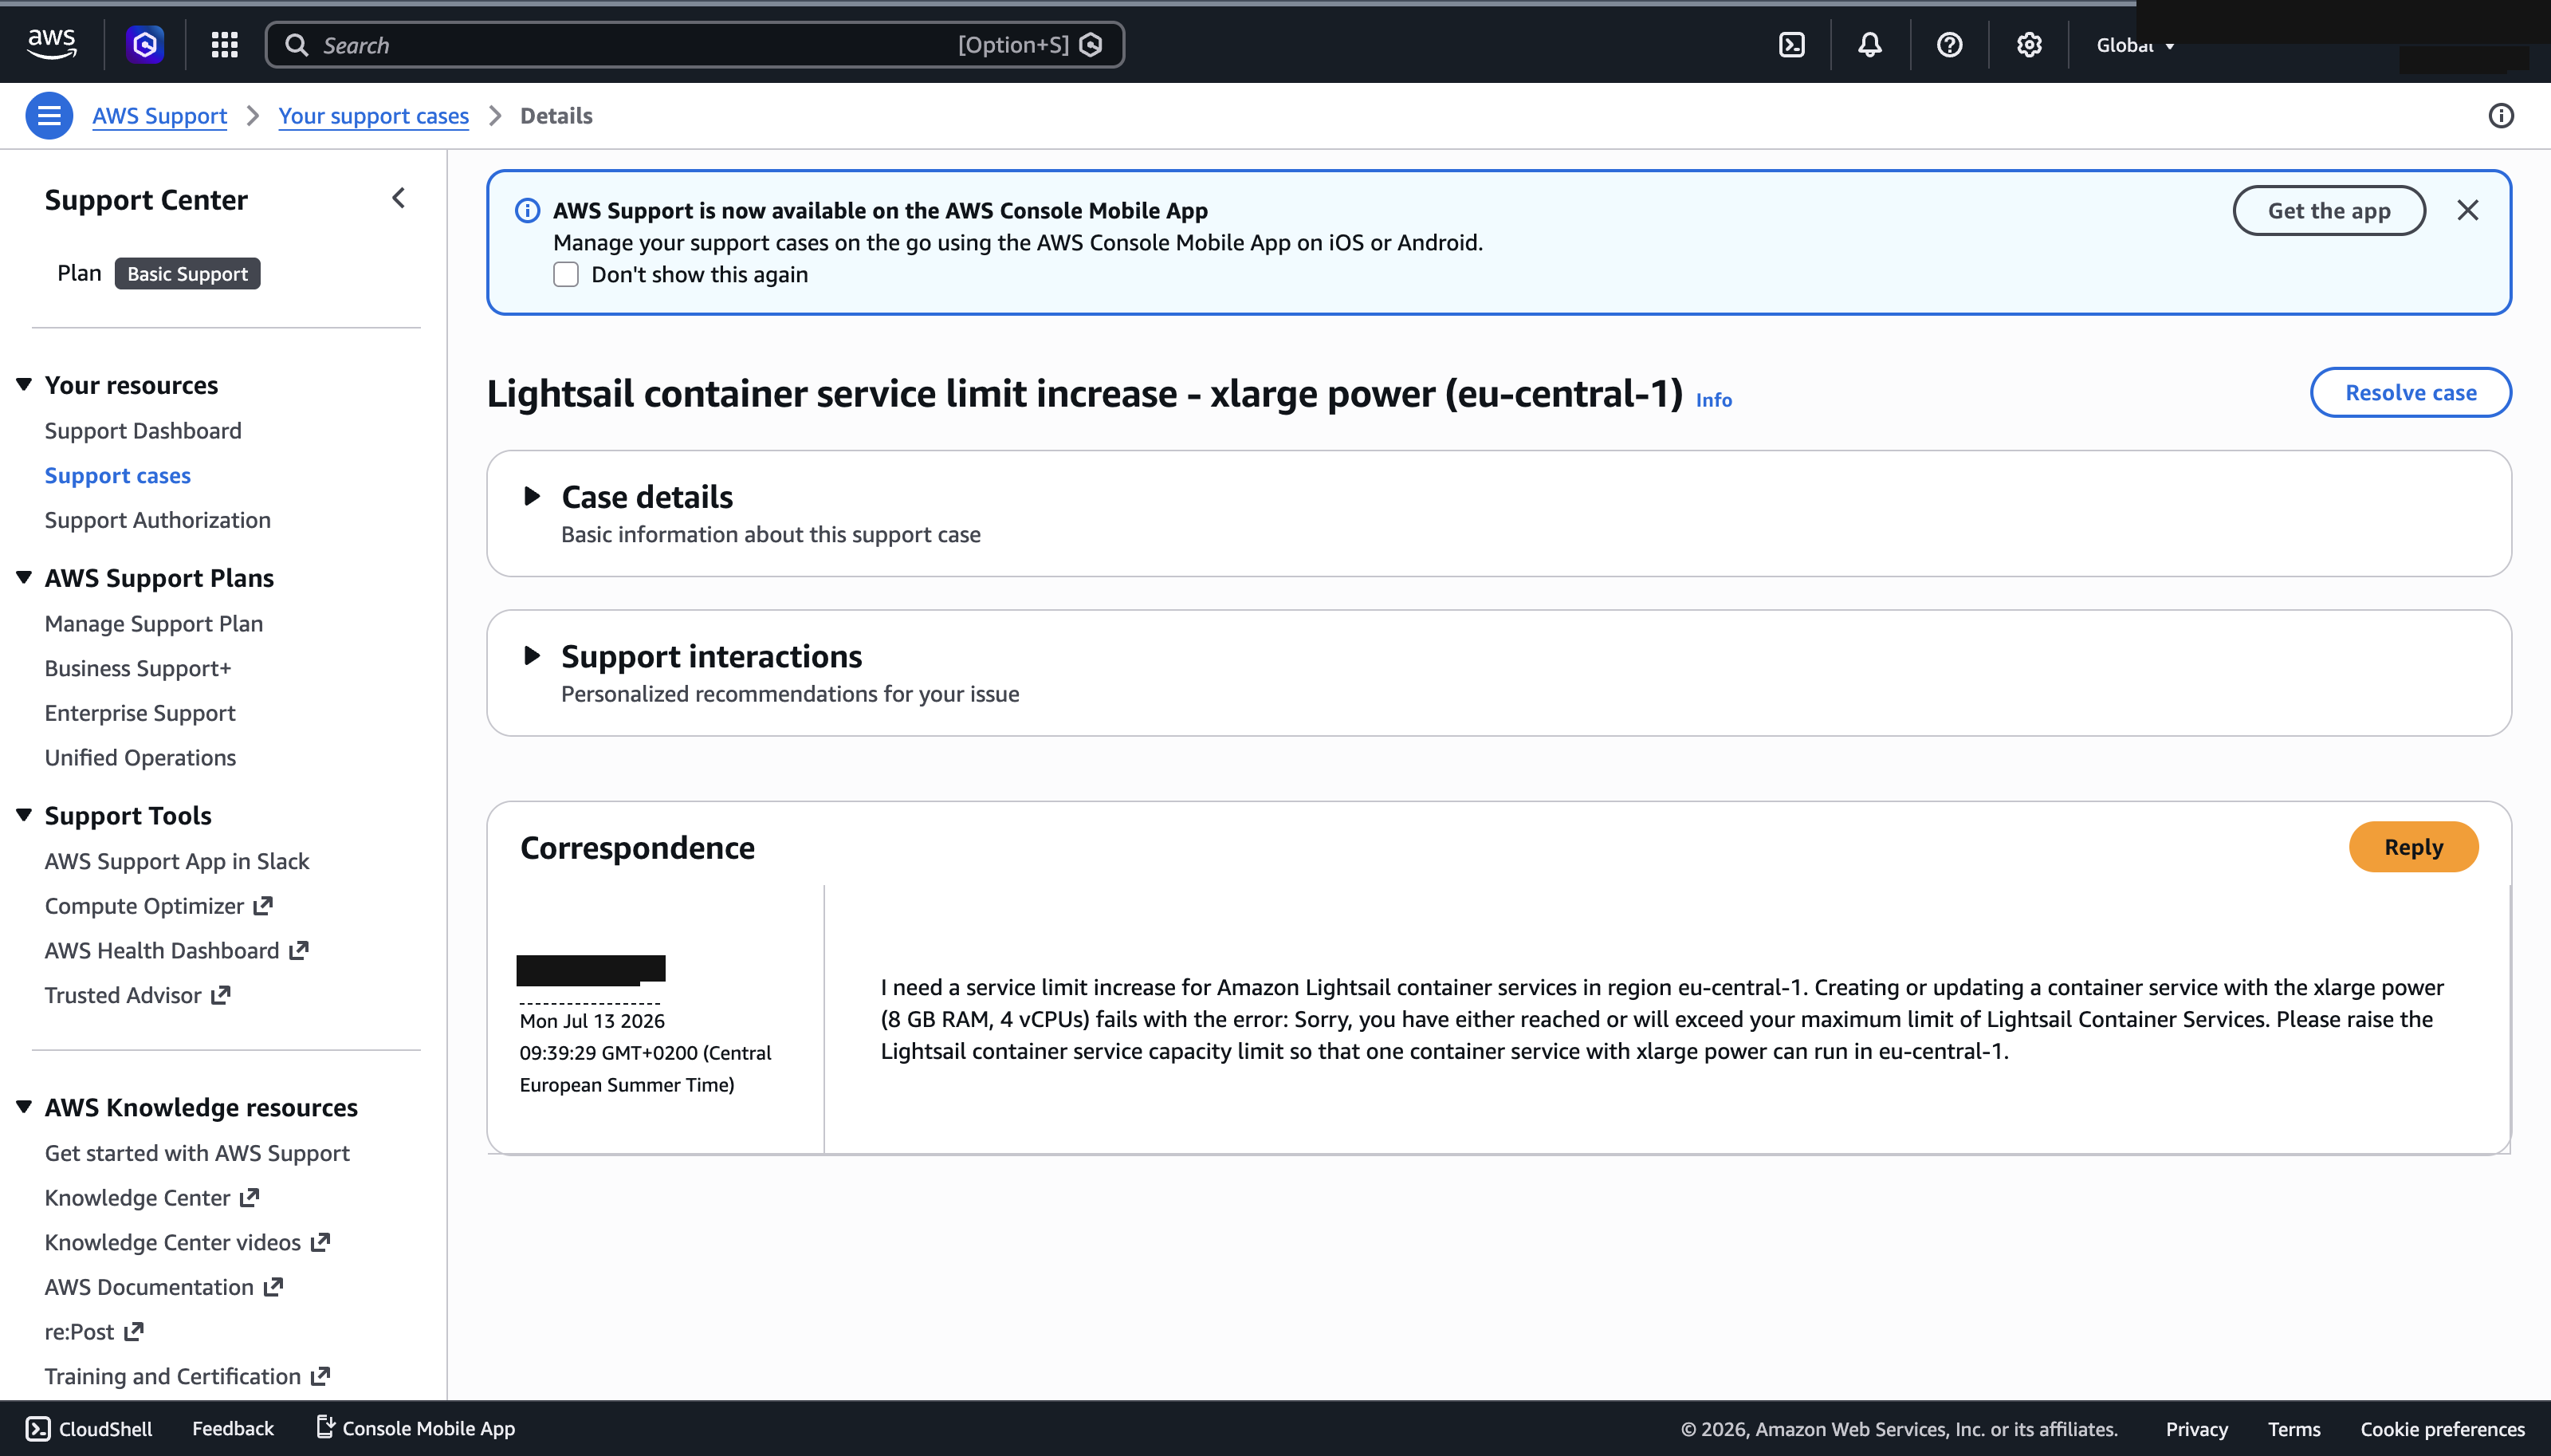2551x1456 pixels.
Task: Open Manage Support Plan
Action: (x=154, y=624)
